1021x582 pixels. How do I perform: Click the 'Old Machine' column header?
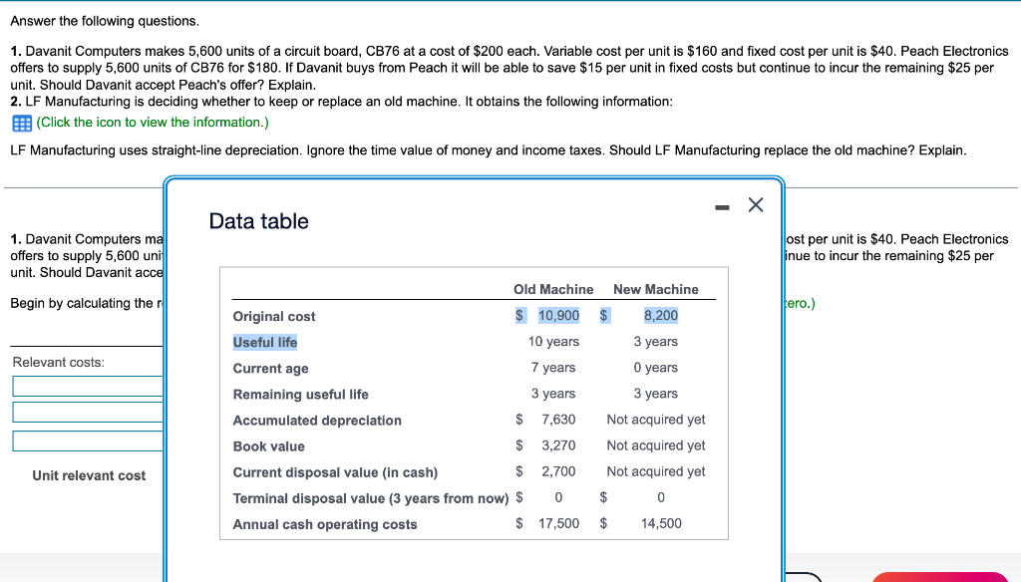tap(553, 290)
